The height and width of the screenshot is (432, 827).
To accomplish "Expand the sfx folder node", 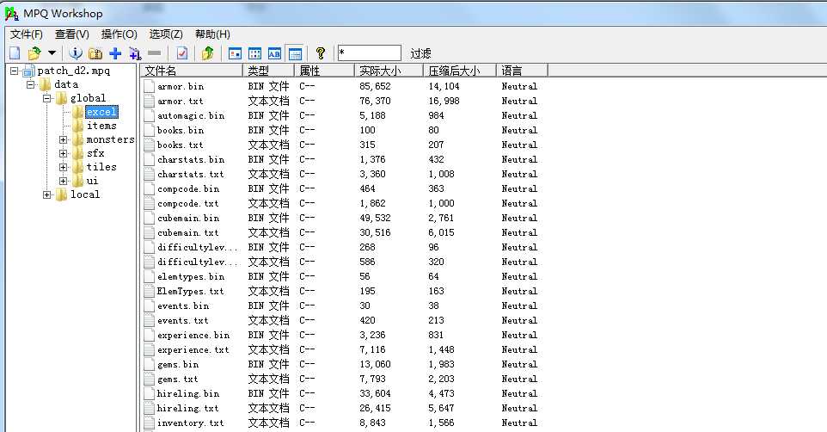I will tap(64, 154).
